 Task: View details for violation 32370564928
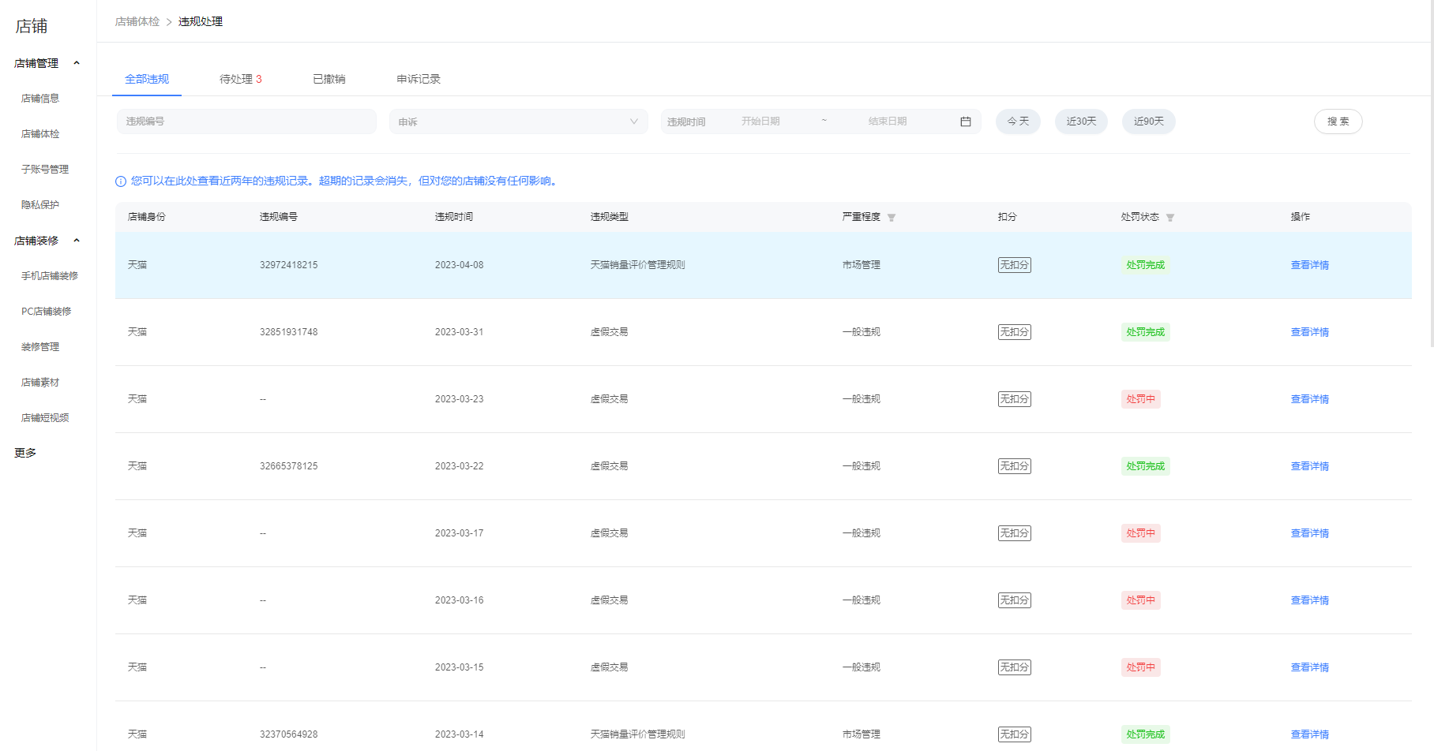[x=1310, y=734]
